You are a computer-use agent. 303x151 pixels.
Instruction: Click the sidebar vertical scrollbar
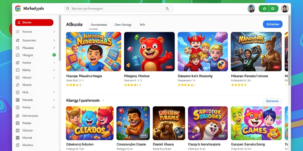coord(60,38)
